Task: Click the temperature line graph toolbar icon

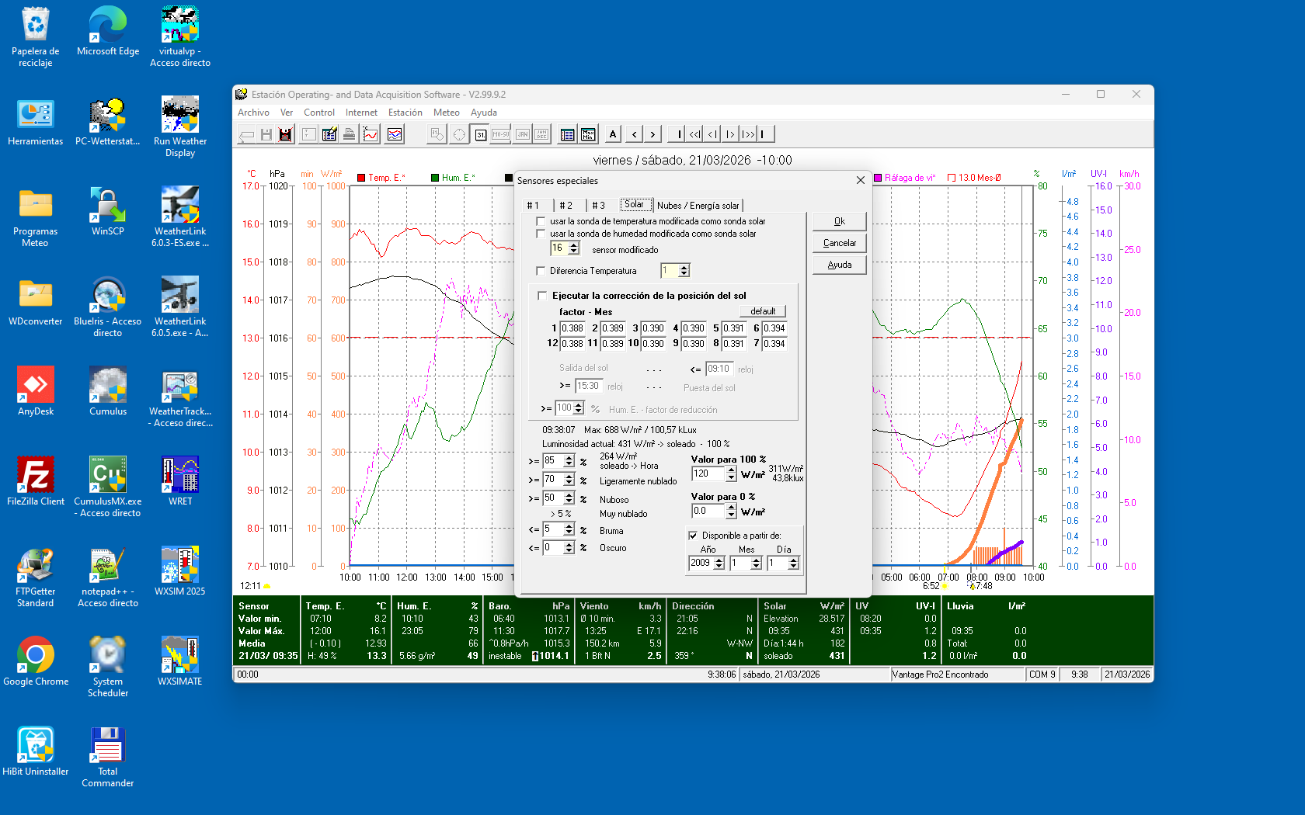Action: [x=371, y=134]
